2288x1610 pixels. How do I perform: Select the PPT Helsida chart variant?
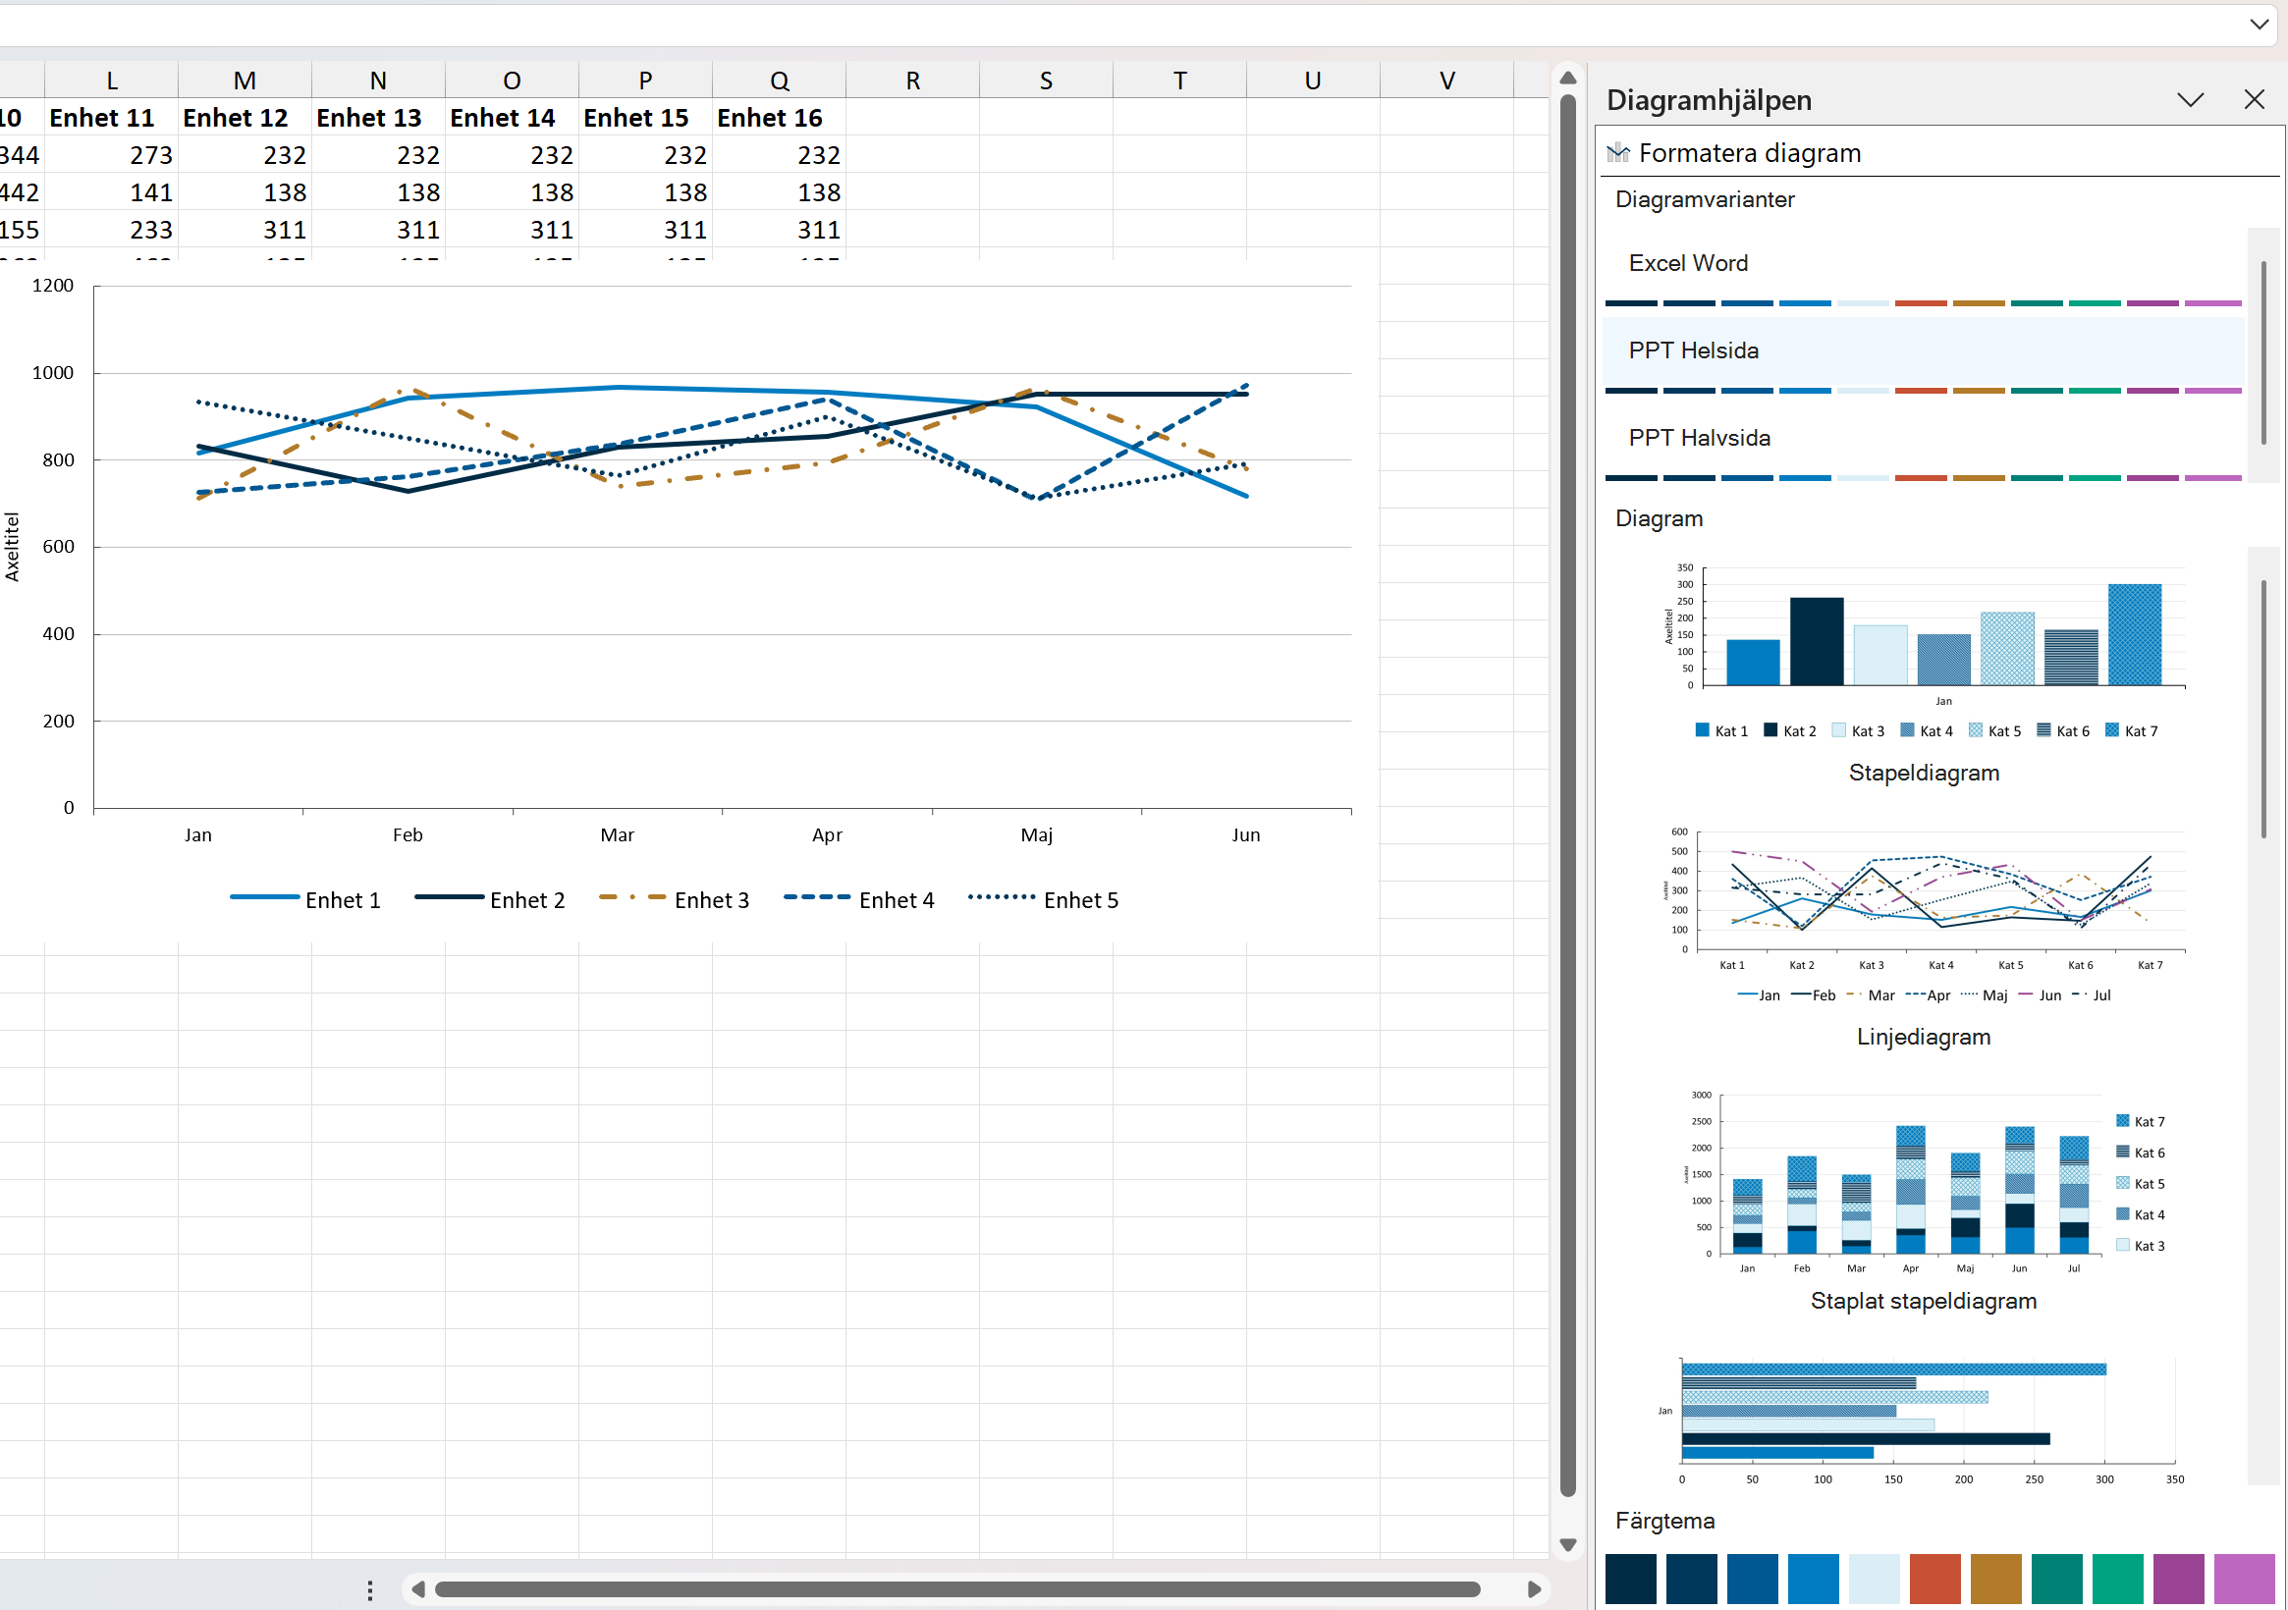[x=1693, y=350]
